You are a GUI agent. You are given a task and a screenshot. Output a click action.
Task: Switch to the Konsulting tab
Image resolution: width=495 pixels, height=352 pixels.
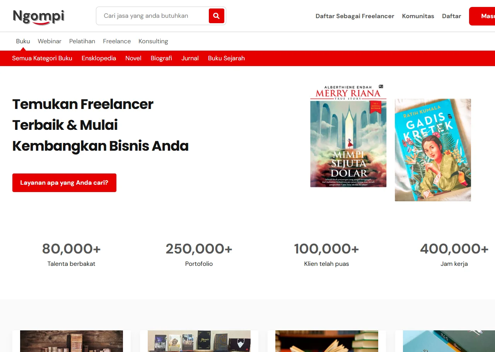tap(153, 41)
